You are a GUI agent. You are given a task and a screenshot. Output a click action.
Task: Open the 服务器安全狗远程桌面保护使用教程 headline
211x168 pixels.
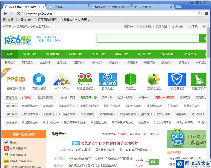[x=109, y=143]
